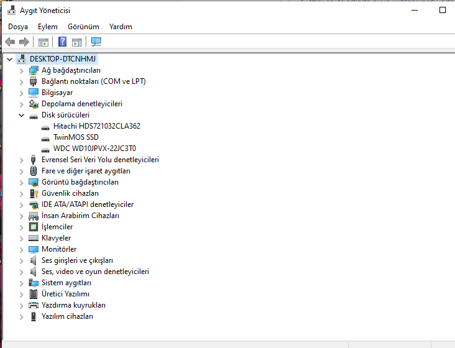455x348 pixels.
Task: Click the İşlemciler processor chip icon
Action: pos(34,227)
